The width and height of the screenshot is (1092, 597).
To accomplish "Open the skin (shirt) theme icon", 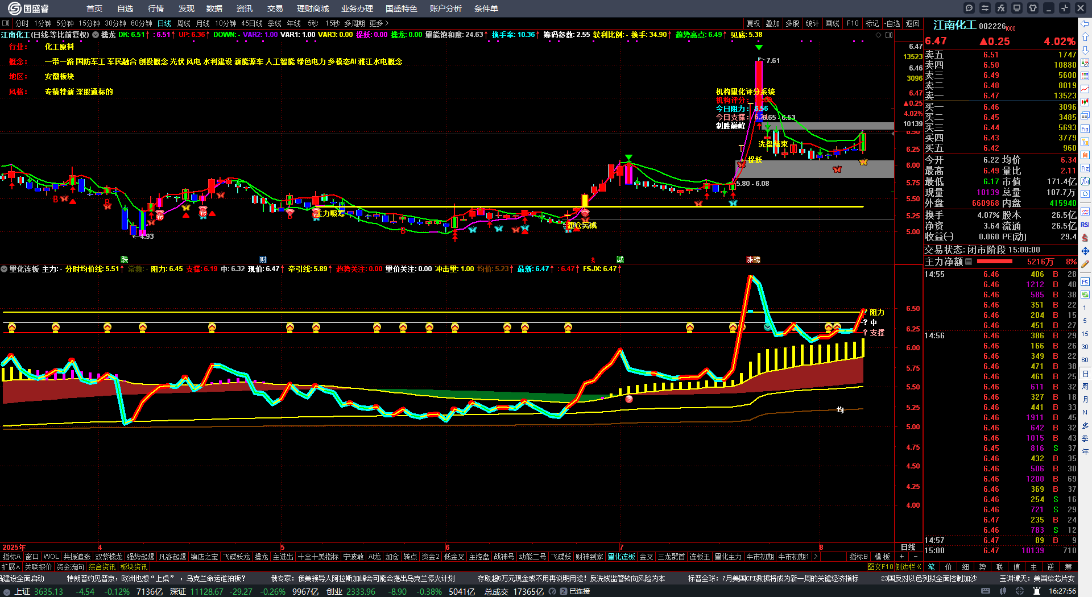I will [1033, 8].
